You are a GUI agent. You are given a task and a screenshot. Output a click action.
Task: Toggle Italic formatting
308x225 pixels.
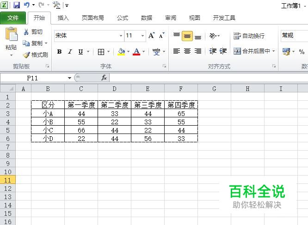coord(70,52)
